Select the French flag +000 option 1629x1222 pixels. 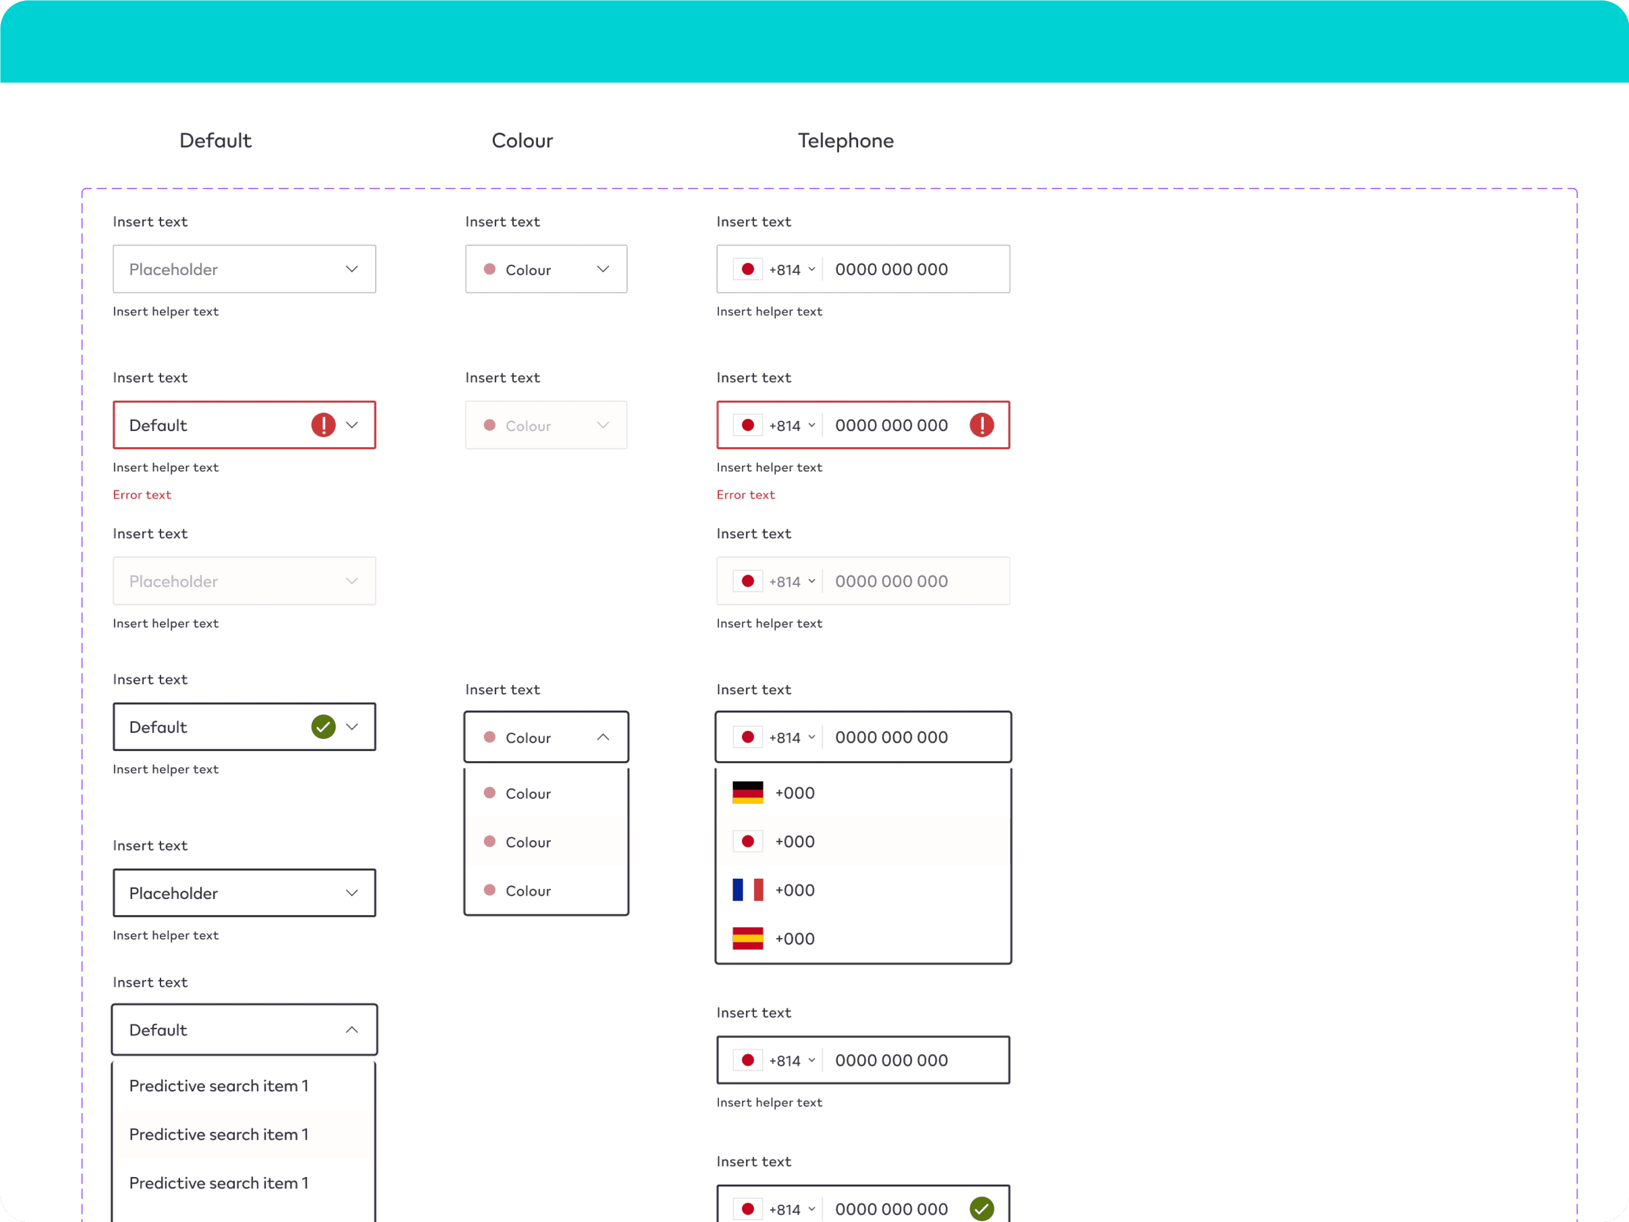863,890
